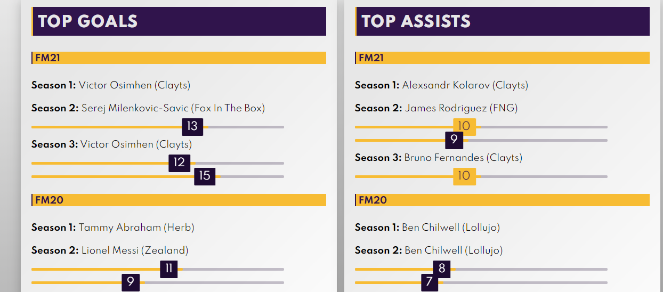Click the 9 handle under James Rodriguez
This screenshot has width=663, height=292.
[x=454, y=140]
